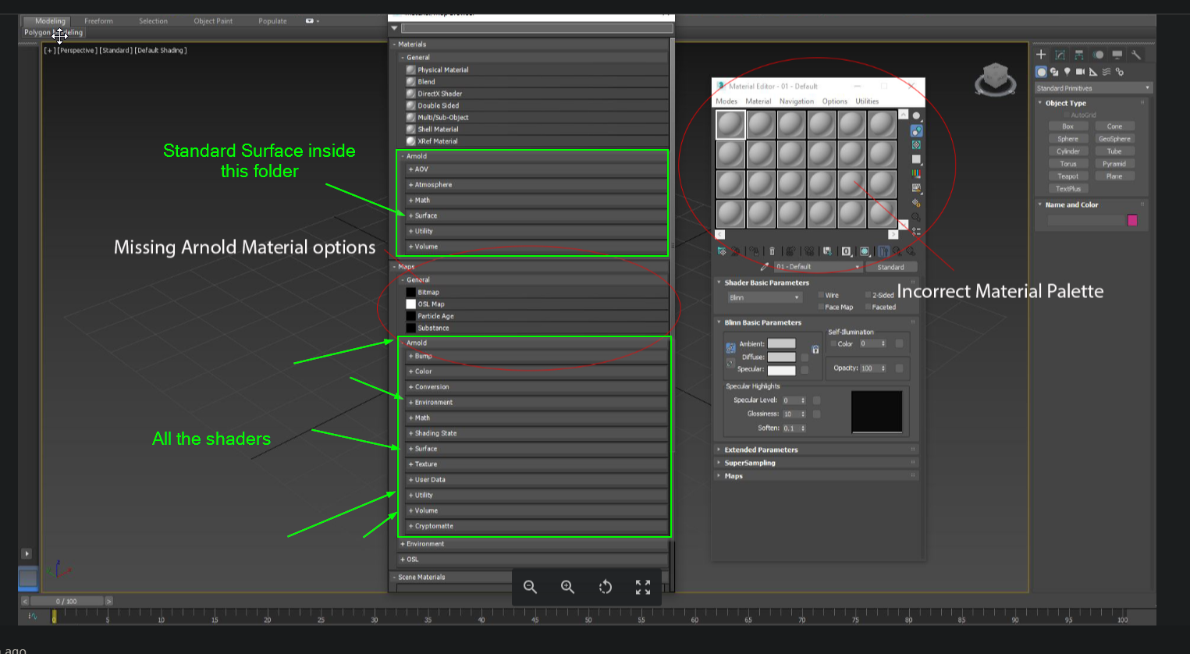The image size is (1190, 654).
Task: Select the Shapes category icon
Action: (1054, 72)
